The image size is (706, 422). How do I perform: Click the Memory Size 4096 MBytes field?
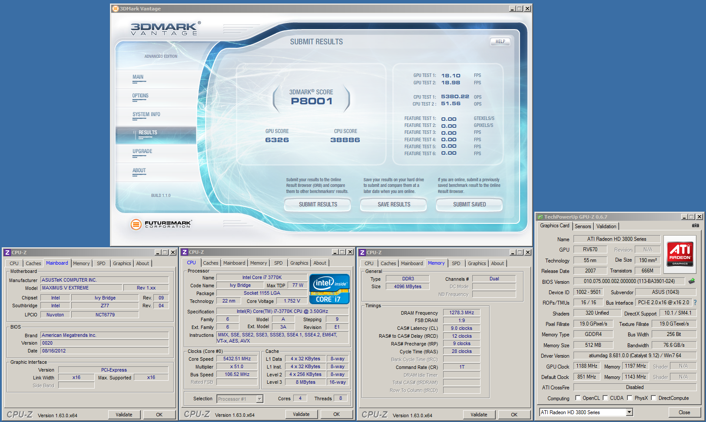408,286
